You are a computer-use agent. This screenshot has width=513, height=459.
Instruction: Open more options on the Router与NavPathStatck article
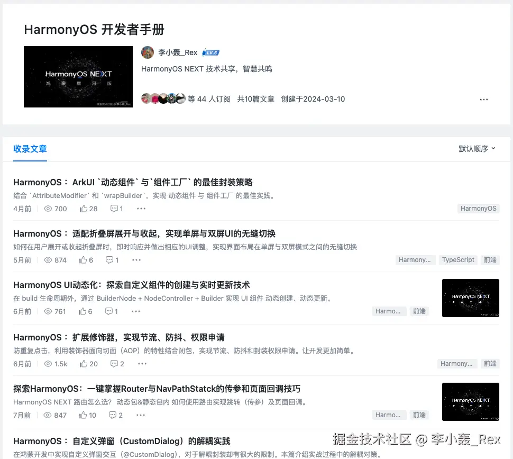pos(141,415)
